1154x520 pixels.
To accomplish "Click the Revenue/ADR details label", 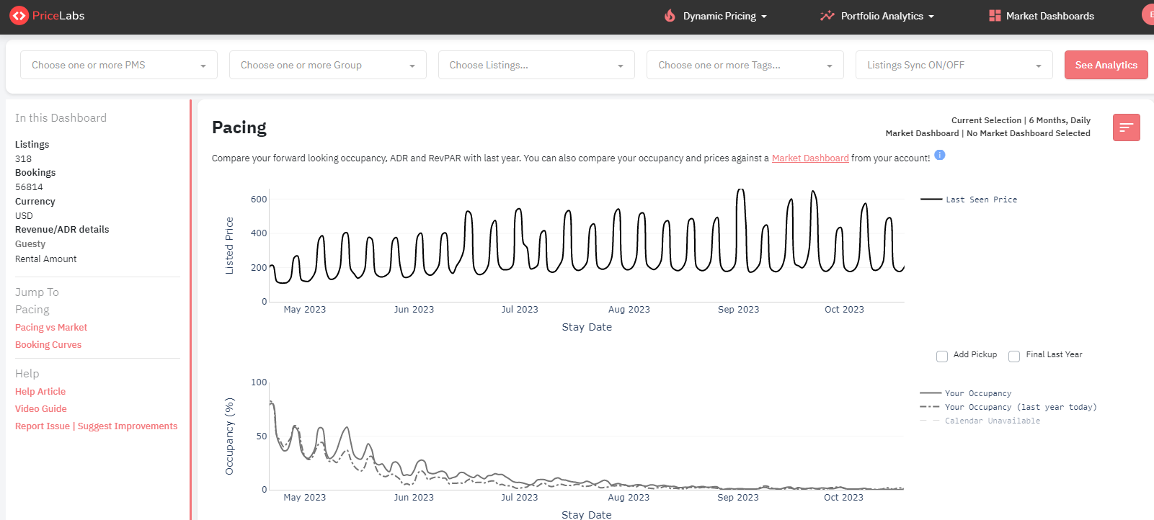I will click(62, 229).
